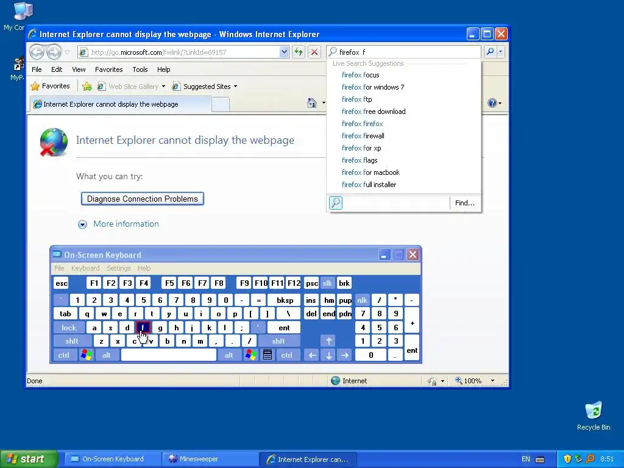The width and height of the screenshot is (624, 468).
Task: Open the search provider options dropdown arrow
Action: tap(501, 52)
